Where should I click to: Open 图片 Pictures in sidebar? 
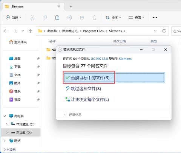(x=15, y=83)
